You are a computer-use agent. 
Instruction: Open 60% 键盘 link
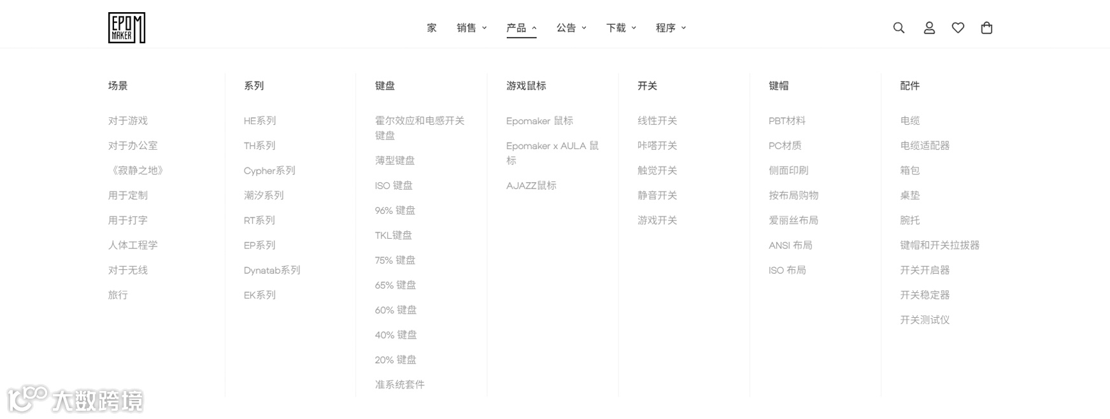point(395,309)
